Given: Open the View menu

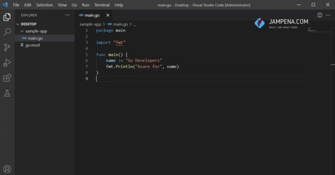Looking at the screenshot, I should 62,5.
